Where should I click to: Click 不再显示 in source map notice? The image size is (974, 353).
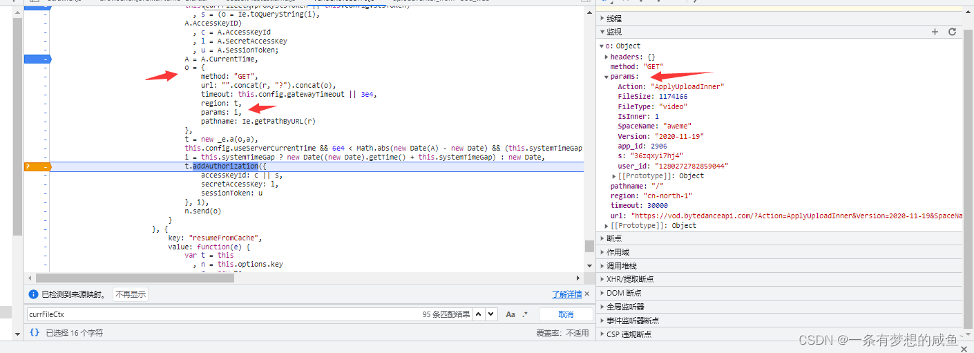click(131, 294)
